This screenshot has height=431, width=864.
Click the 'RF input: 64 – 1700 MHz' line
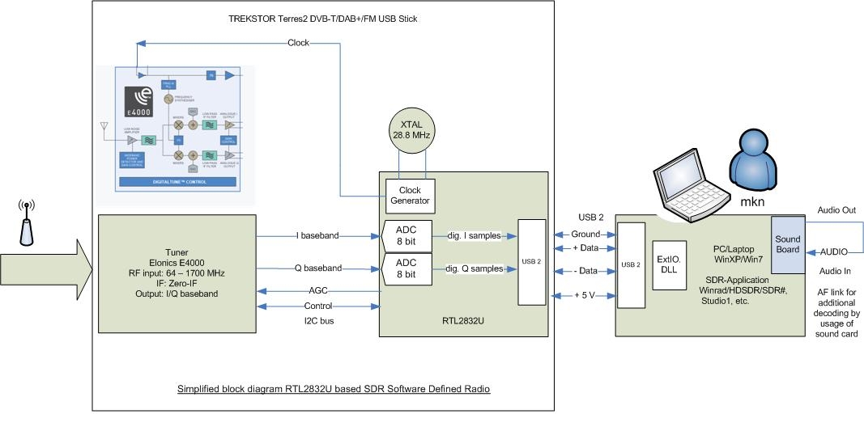pos(177,273)
